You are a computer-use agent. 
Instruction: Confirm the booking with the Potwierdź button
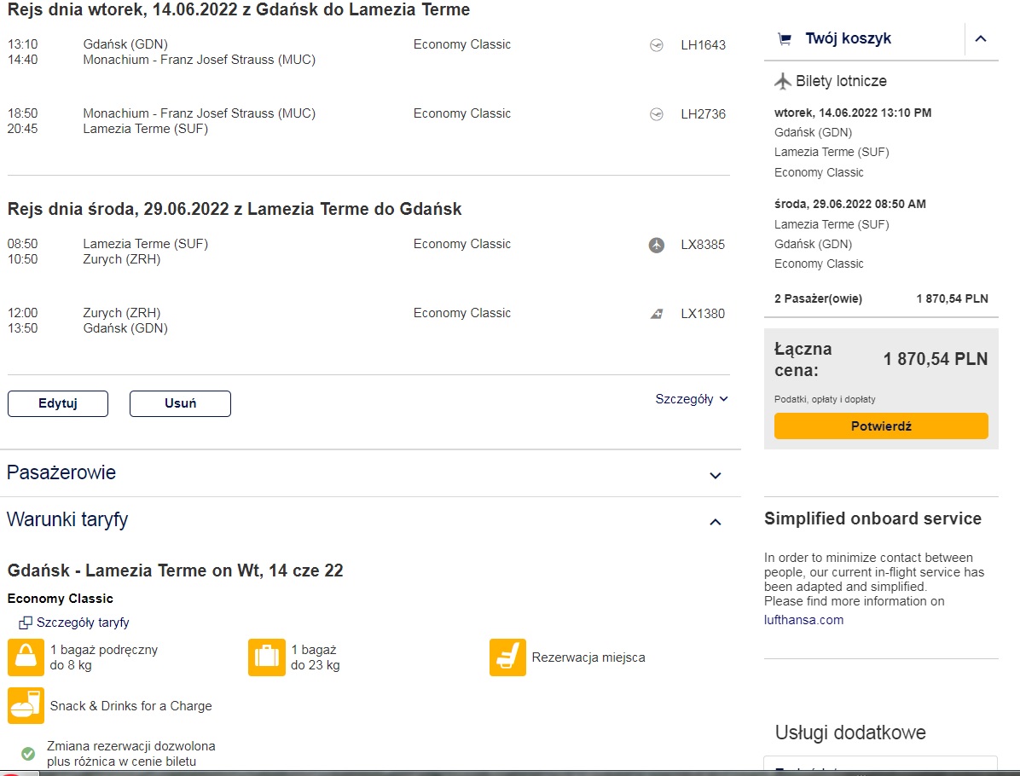[x=881, y=426]
